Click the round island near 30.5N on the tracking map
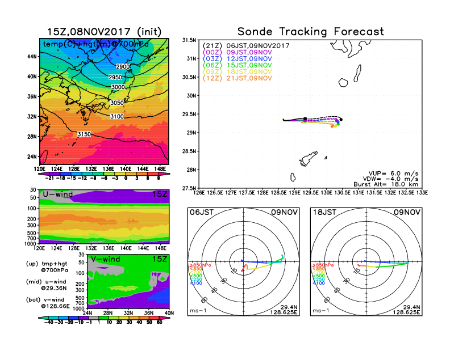Image resolution: width=450 pixels, height=347 pixels. tap(343, 83)
